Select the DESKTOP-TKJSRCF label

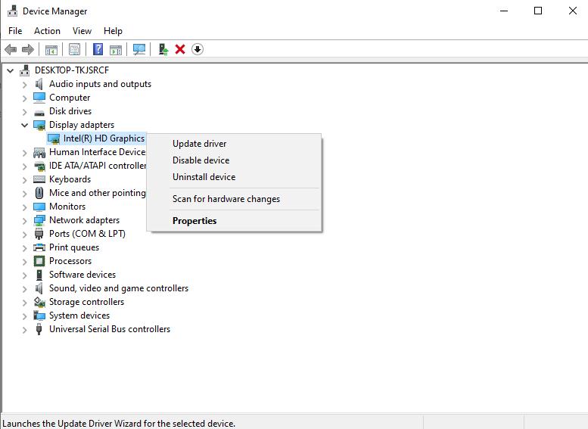coord(72,70)
